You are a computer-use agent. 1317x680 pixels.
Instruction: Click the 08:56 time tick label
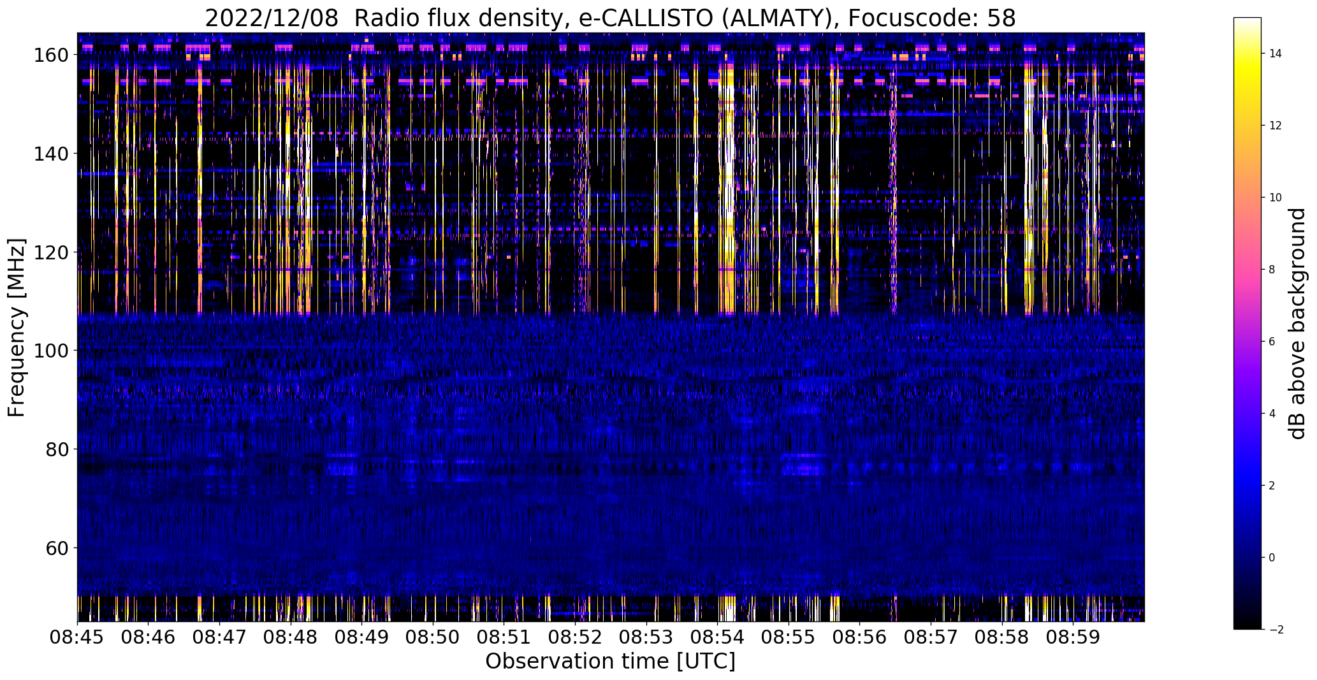[x=860, y=636]
